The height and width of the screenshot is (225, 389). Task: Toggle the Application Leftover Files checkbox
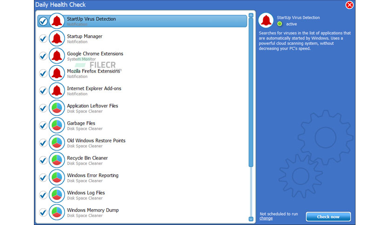click(43, 108)
